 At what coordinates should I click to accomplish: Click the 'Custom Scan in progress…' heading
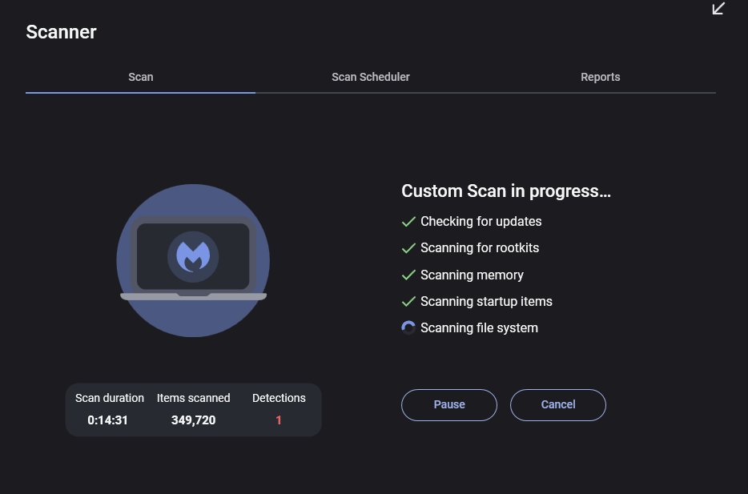[506, 191]
